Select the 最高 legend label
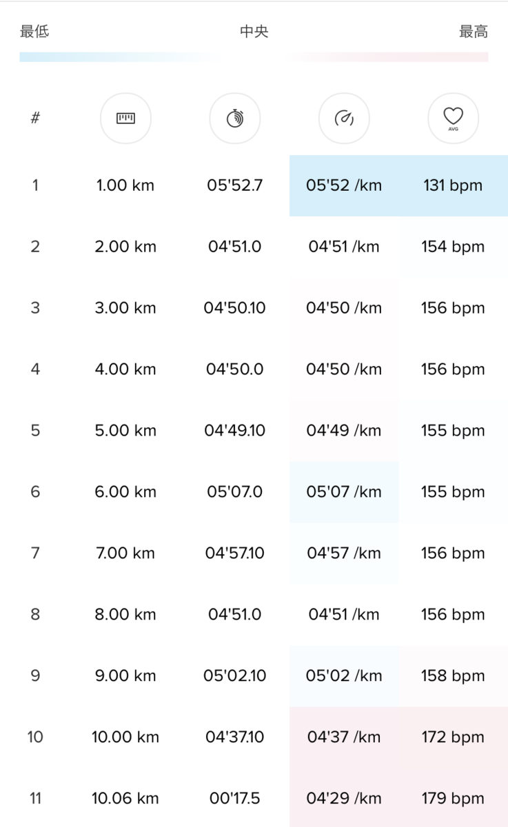This screenshot has height=827, width=508. 474,32
